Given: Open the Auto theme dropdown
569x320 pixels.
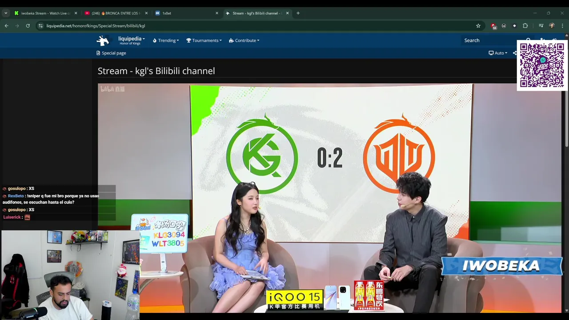Looking at the screenshot, I should coord(498,53).
